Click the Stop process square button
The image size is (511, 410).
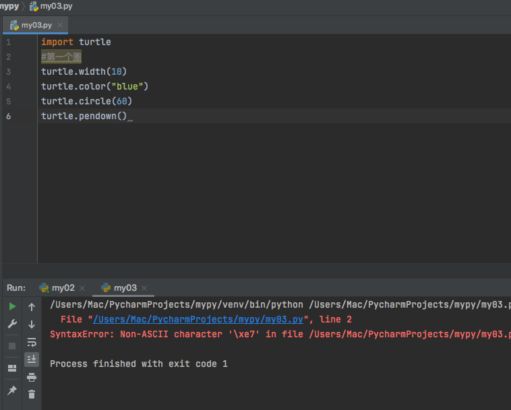(12, 346)
